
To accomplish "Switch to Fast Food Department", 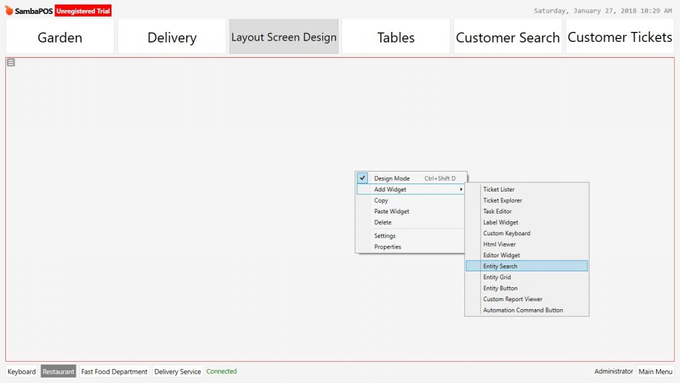I will (x=114, y=371).
